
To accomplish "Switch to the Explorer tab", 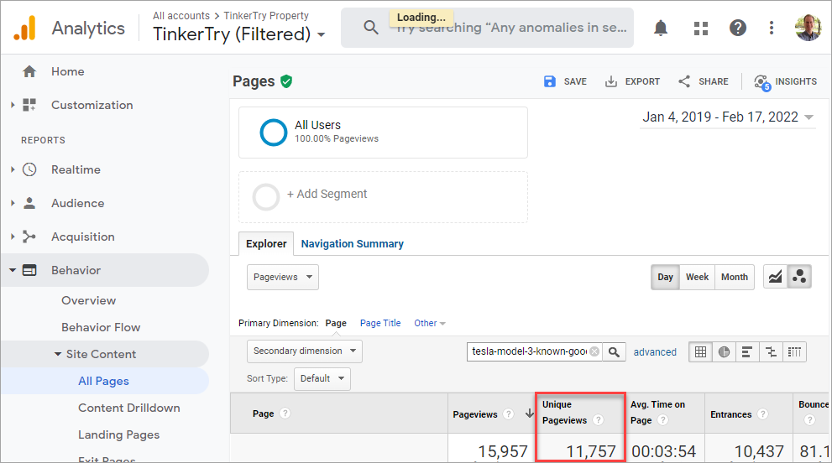I will tap(266, 244).
